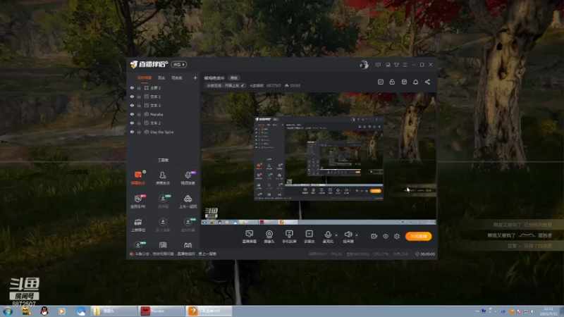564x317 pixels.
Task: Add a new scene with plus icon
Action: [195, 77]
